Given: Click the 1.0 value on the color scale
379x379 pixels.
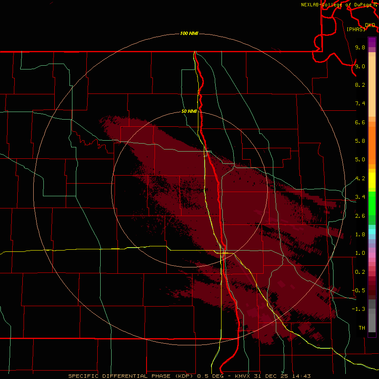Looking at the screenshot, I should tap(360, 253).
